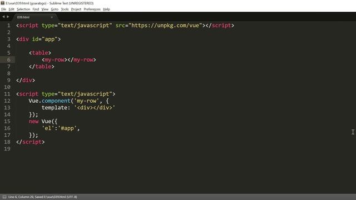The width and height of the screenshot is (356, 200).
Task: Click the Line 6, Column 26 status text
Action: pyautogui.click(x=21, y=197)
